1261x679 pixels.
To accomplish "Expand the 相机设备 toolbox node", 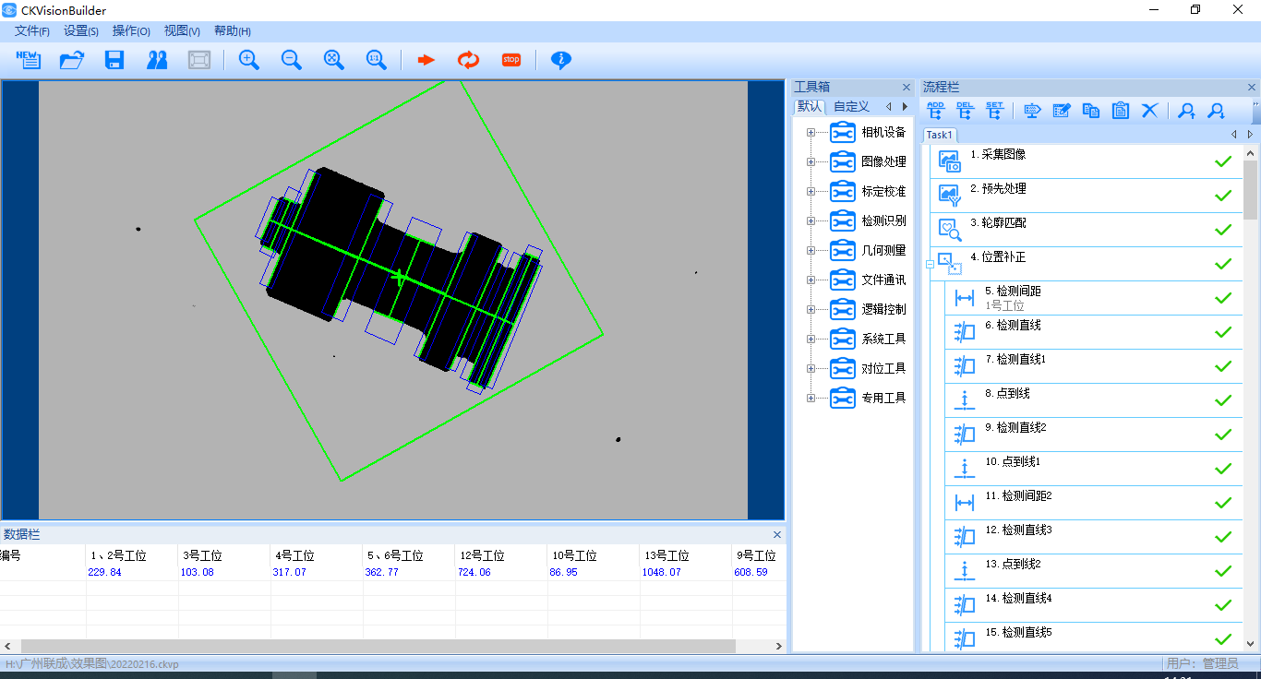I will (x=811, y=133).
